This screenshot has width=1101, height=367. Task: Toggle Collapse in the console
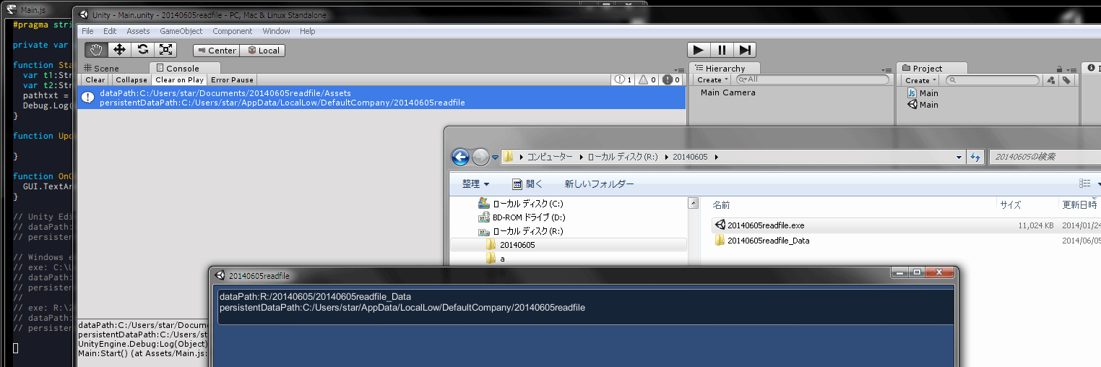[131, 80]
